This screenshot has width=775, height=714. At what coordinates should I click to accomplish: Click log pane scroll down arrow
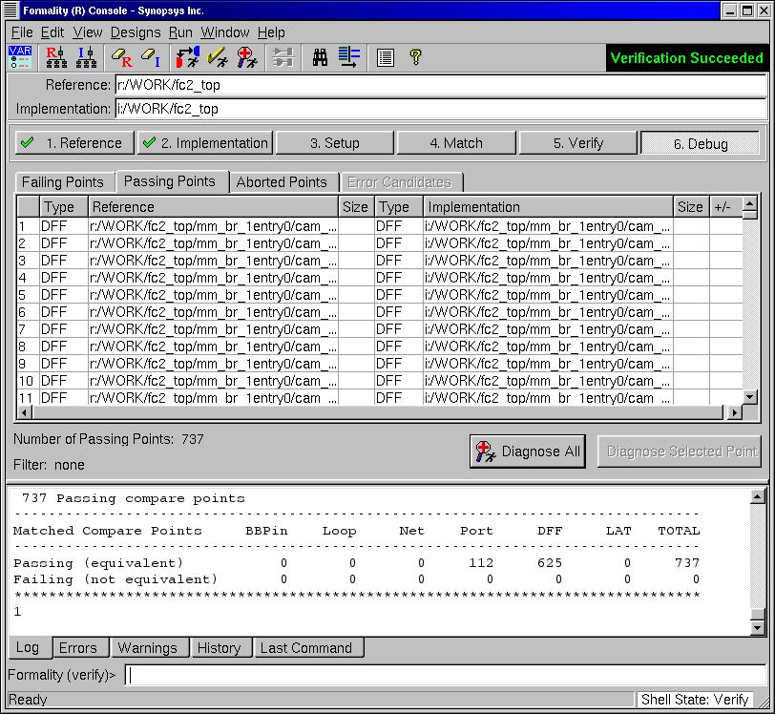(757, 627)
